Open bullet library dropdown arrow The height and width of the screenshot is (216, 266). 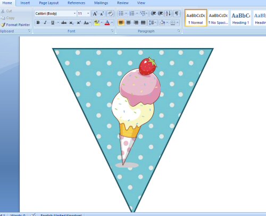click(x=126, y=13)
